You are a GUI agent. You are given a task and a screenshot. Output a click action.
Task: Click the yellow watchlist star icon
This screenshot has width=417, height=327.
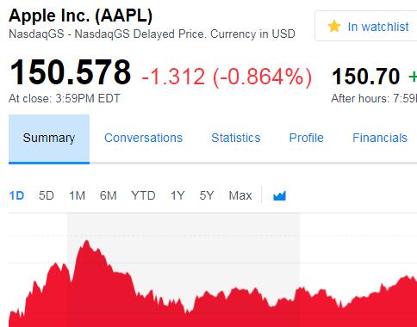pyautogui.click(x=334, y=27)
